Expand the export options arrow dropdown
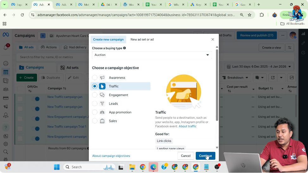Viewport: 308px width, 173px height. point(281,78)
